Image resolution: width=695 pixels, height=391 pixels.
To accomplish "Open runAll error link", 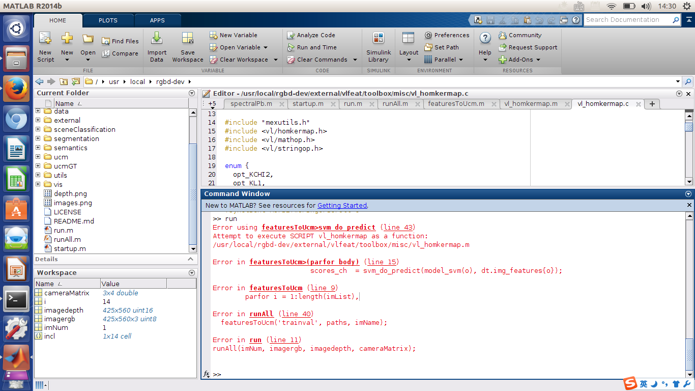I will pyautogui.click(x=262, y=314).
